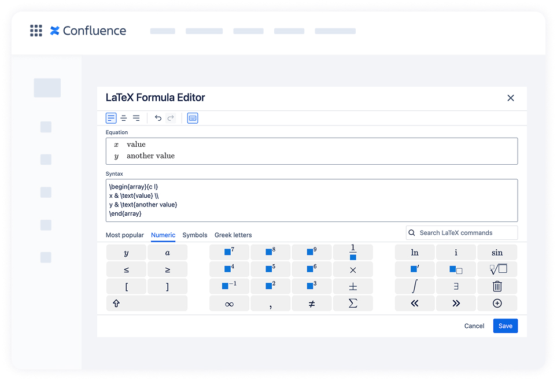Save the LaTeX formula
Viewport: 557px width, 381px height.
(x=505, y=326)
